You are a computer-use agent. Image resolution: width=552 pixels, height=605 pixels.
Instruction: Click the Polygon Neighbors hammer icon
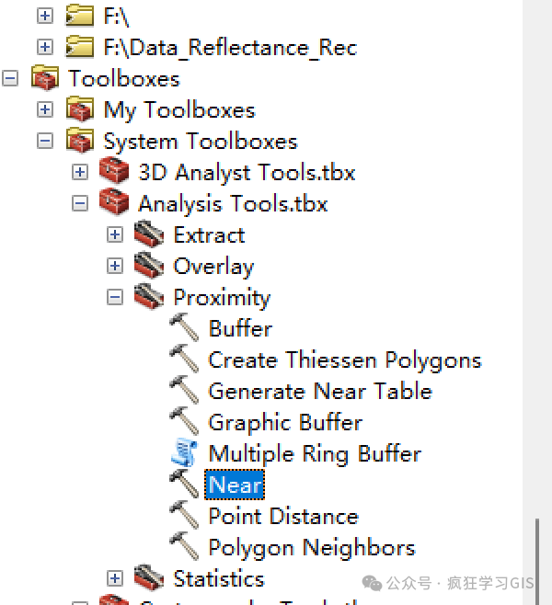[x=185, y=546]
